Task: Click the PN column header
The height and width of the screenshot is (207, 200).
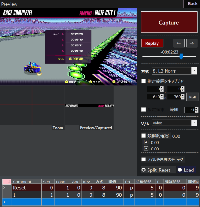Action: [x=129, y=182]
